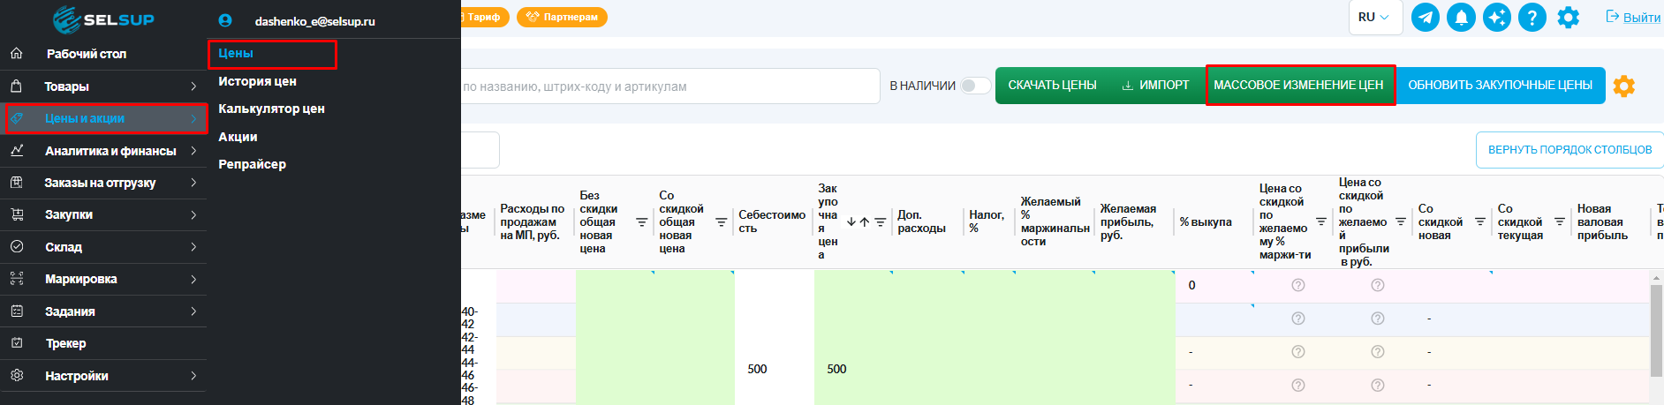Select 'История цен' submenu item

(x=257, y=81)
